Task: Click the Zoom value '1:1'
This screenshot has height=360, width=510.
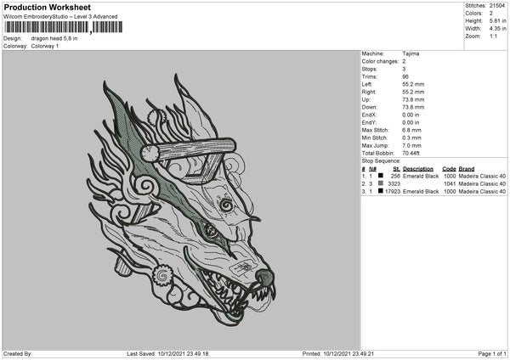Action: coord(493,36)
